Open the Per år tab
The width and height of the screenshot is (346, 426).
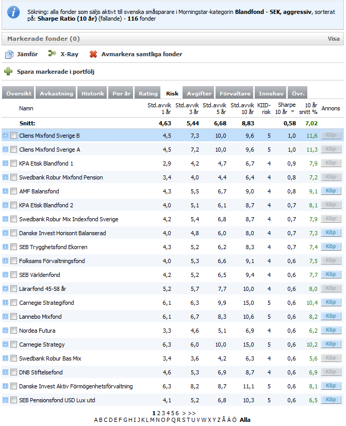click(121, 93)
